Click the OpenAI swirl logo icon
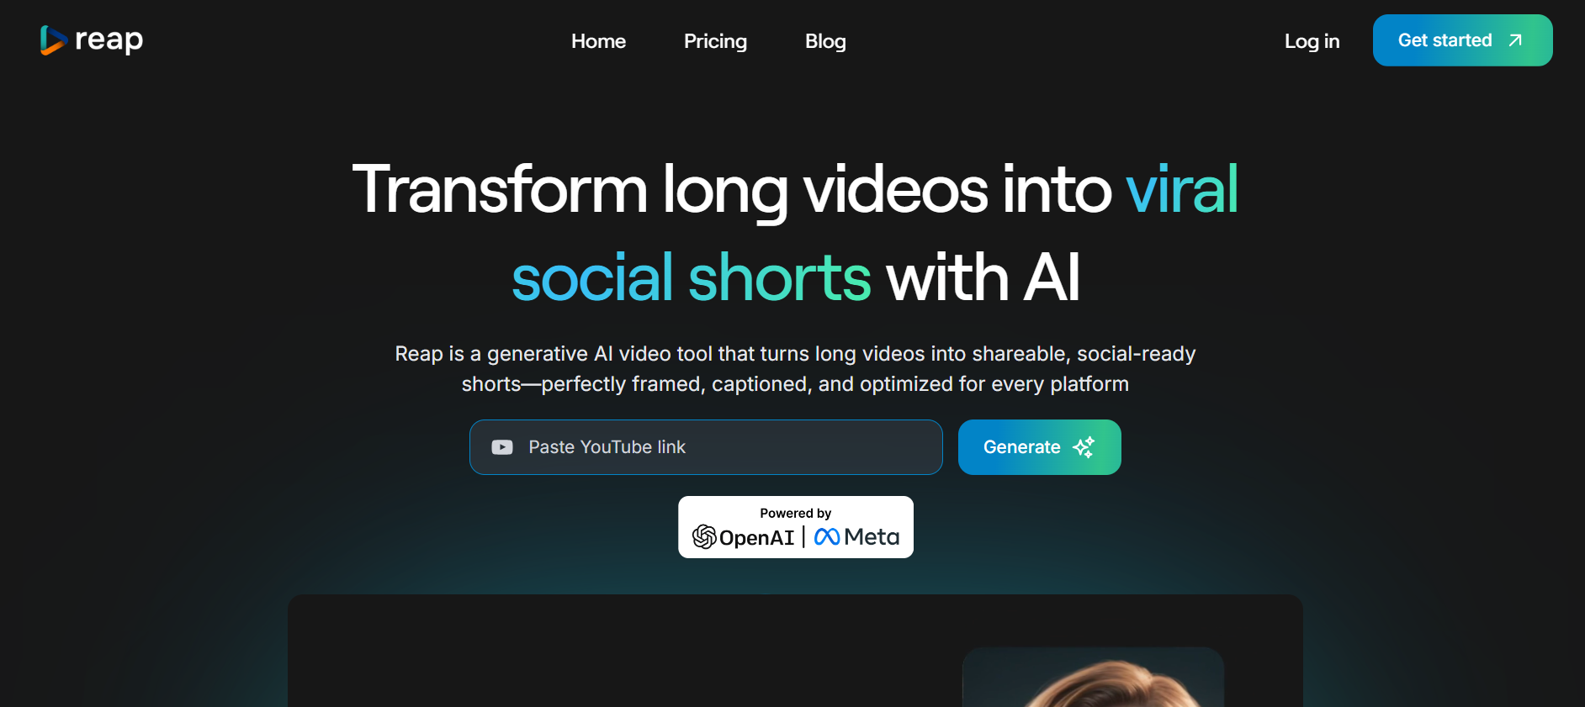Image resolution: width=1585 pixels, height=707 pixels. pyautogui.click(x=704, y=536)
